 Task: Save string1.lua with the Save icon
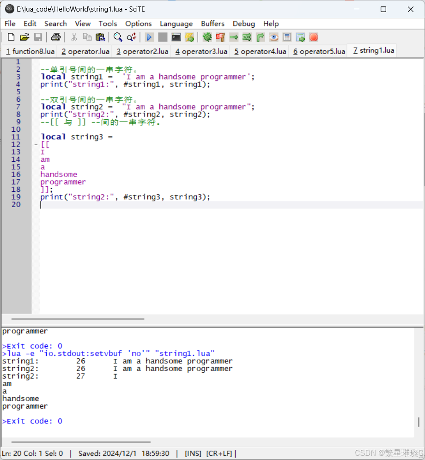pos(38,37)
